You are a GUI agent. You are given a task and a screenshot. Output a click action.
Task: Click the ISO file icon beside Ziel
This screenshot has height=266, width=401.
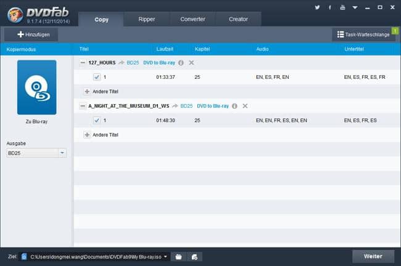point(24,257)
